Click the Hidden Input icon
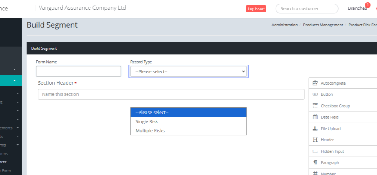The width and height of the screenshot is (377, 175). tap(315, 151)
